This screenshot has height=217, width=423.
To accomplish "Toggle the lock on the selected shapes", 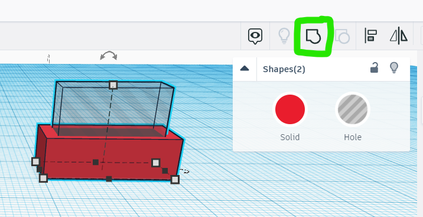I will (374, 68).
